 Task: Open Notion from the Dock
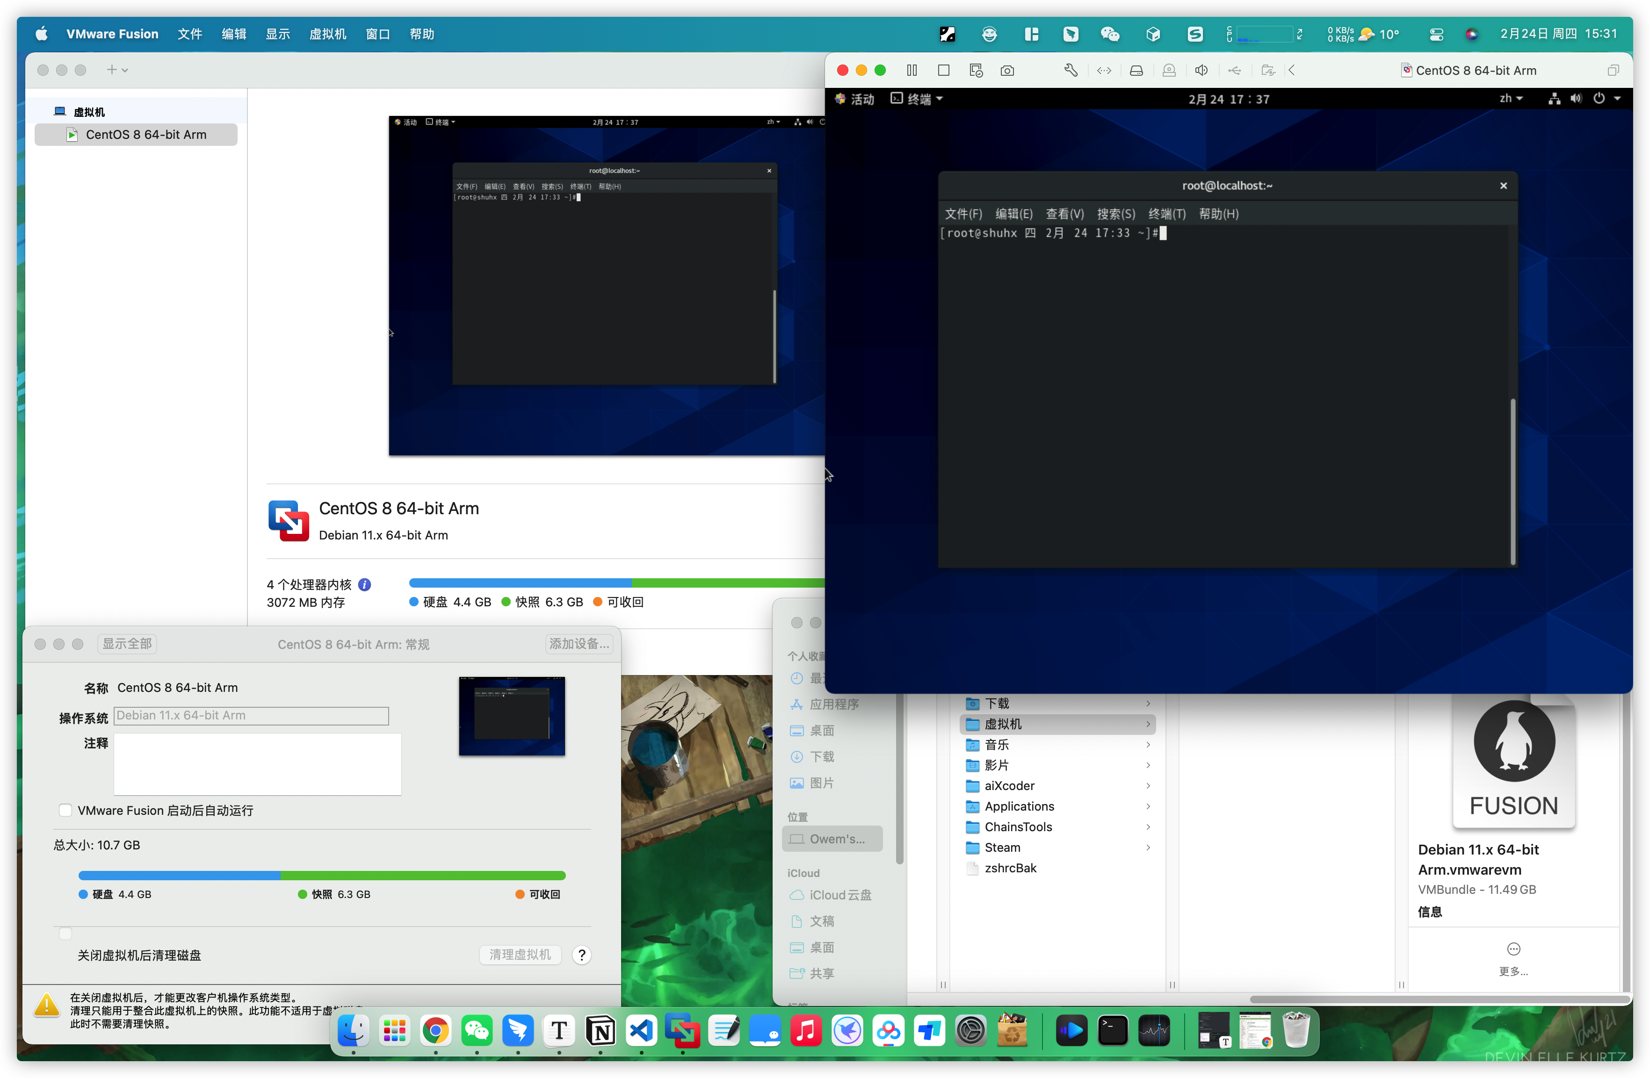(601, 1031)
